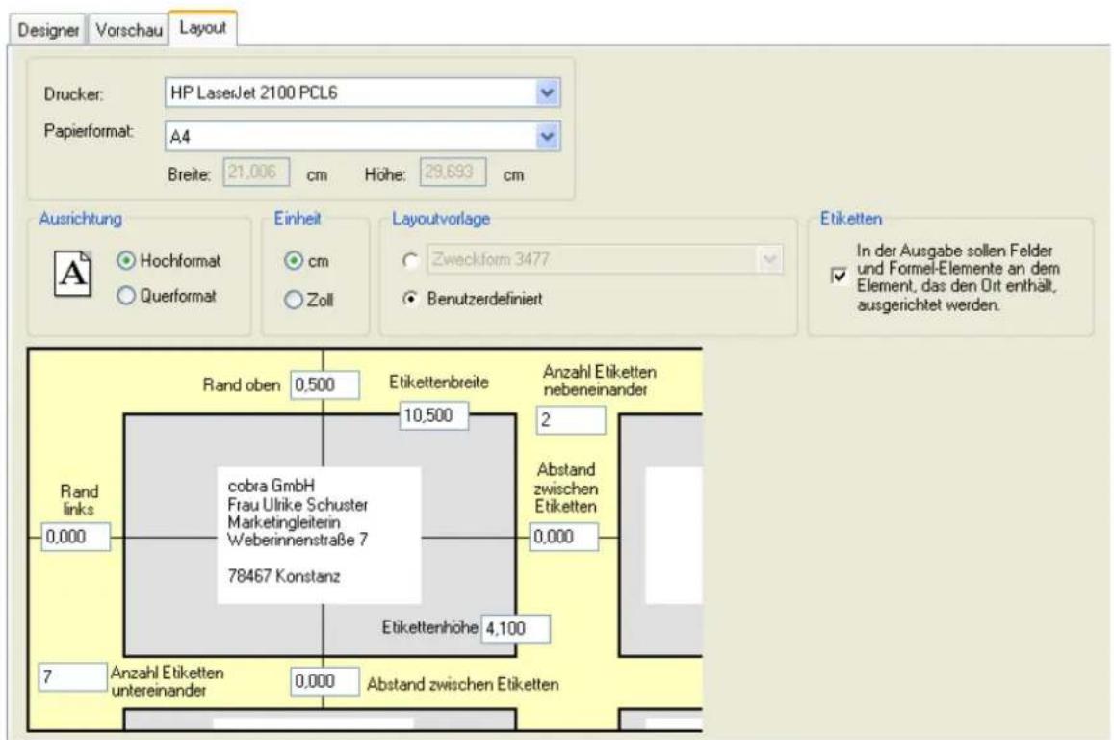Click the 'Etikettenbreite' label
1114x740 pixels.
pyautogui.click(x=439, y=382)
